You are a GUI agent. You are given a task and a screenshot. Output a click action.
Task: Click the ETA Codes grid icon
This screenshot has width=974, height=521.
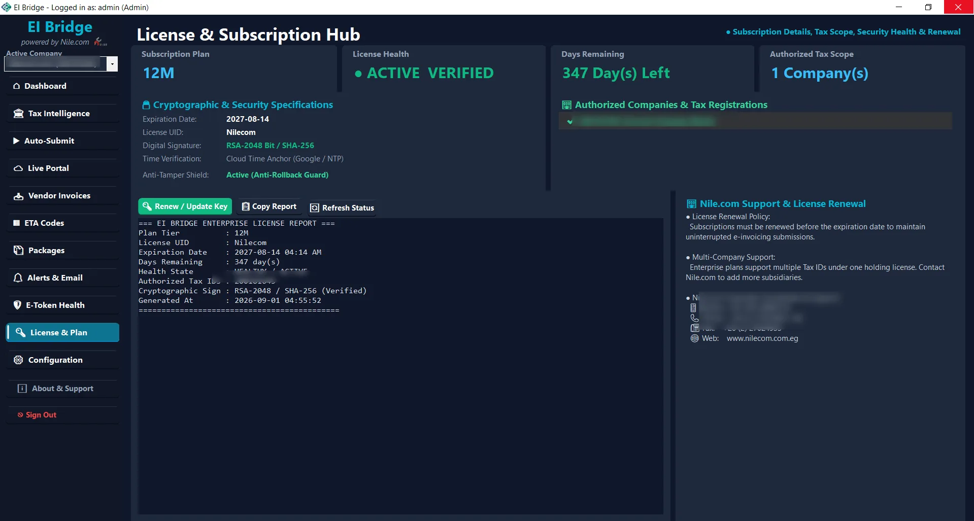[x=17, y=223]
